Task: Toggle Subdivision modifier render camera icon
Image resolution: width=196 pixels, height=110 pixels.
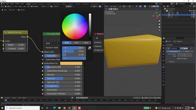Action: coord(187,48)
